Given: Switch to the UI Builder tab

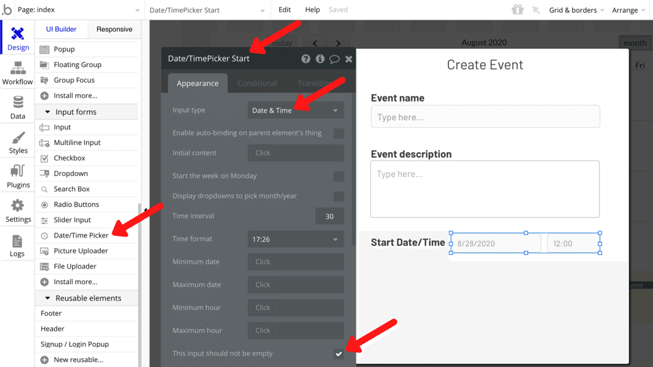Looking at the screenshot, I should (x=61, y=29).
